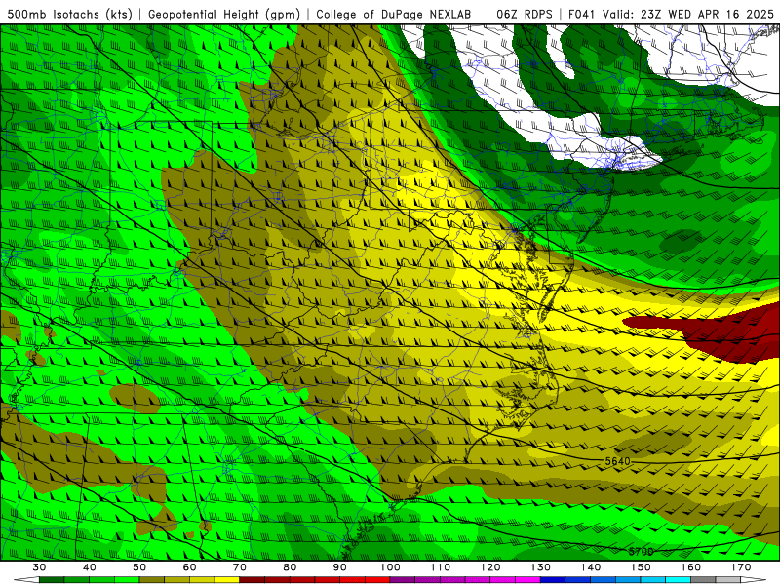Click the legend value '30'
The image size is (780, 585).
[39, 567]
